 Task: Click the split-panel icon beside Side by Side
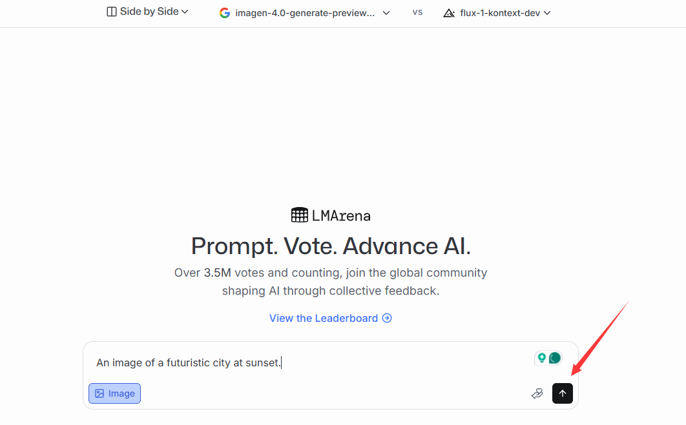tap(112, 12)
